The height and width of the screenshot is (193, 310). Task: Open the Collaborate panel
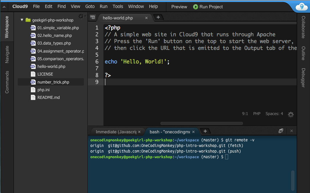click(x=303, y=27)
